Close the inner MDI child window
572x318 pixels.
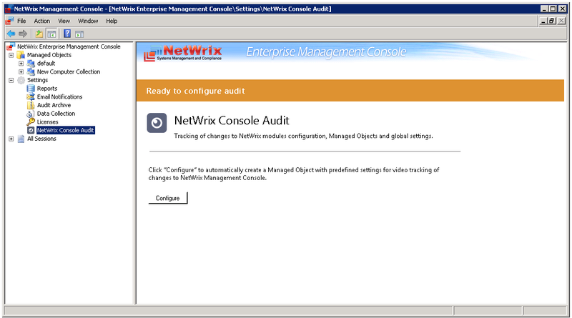562,21
